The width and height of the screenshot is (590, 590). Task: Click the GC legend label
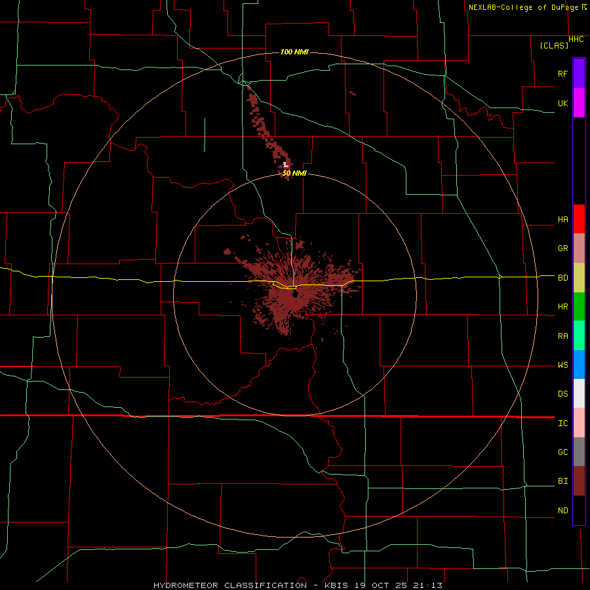562,452
